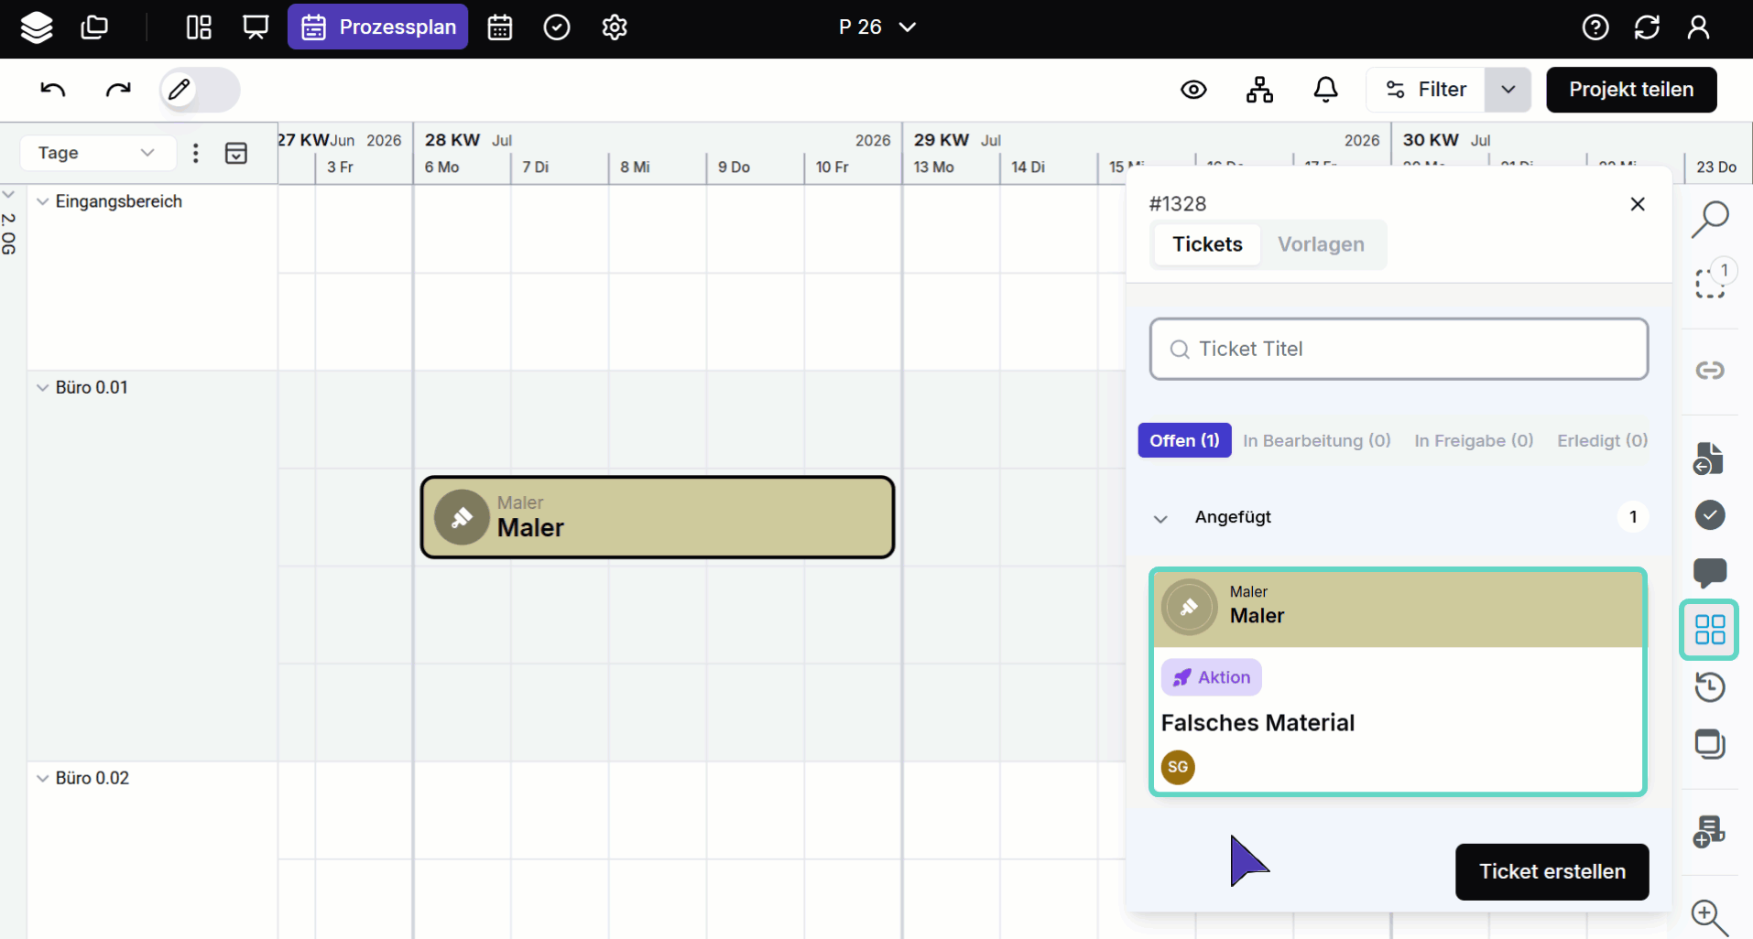The width and height of the screenshot is (1753, 939).
Task: Toggle visibility with the eye icon
Action: (1193, 90)
